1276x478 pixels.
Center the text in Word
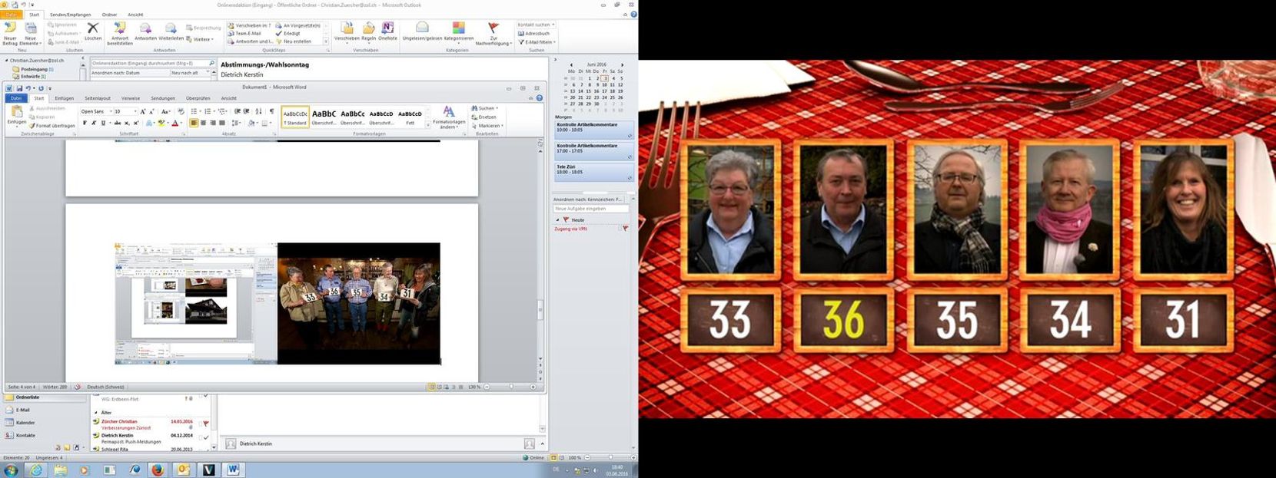click(203, 123)
